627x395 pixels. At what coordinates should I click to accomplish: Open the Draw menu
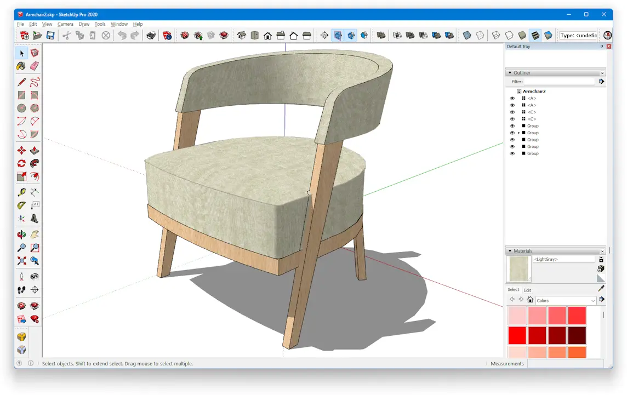(84, 25)
